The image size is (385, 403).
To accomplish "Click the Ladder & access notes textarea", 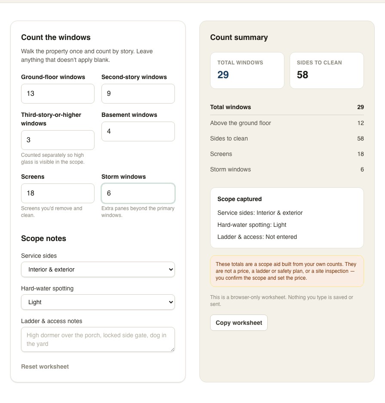I will (98, 339).
